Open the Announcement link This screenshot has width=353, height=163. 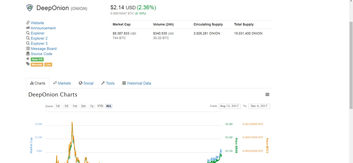43,28
